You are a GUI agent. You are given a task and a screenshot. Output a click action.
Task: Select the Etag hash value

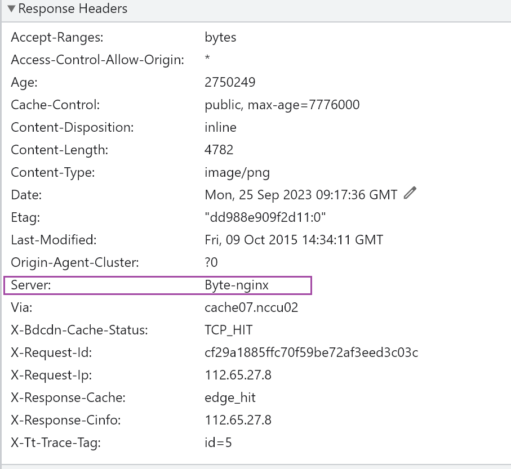[x=265, y=217]
